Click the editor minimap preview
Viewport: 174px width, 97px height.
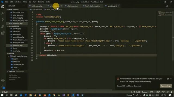165,13
